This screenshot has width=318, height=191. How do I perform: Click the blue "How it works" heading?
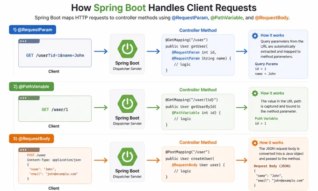click(272, 35)
